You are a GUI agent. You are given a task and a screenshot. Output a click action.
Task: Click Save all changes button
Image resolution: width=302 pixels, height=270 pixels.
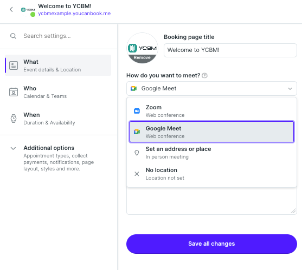coord(211,244)
